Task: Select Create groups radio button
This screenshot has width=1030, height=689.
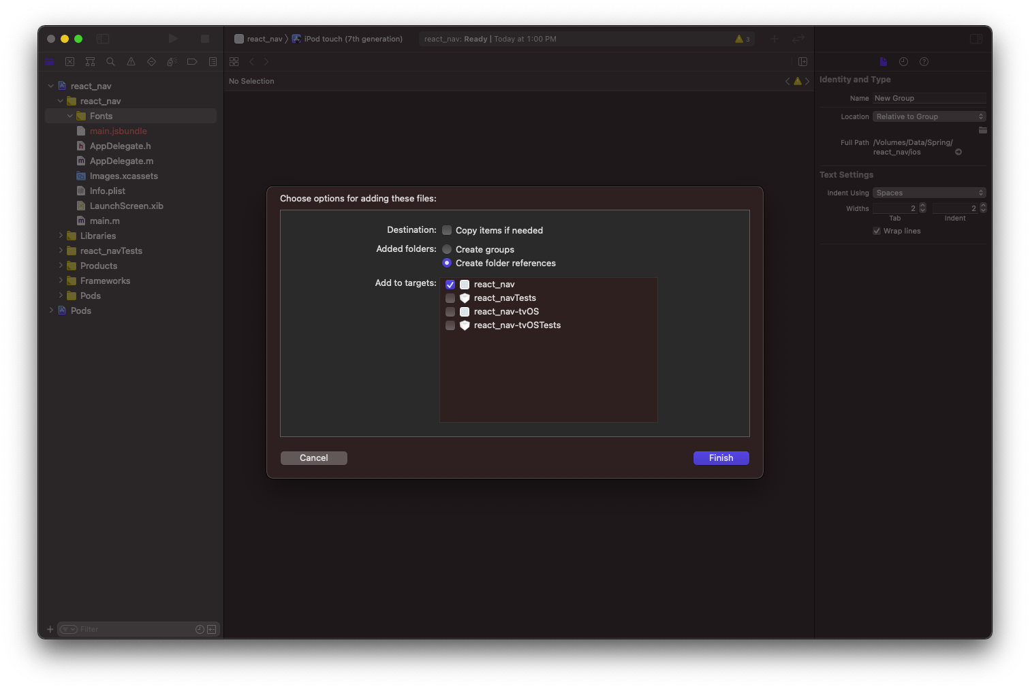Action: (447, 249)
